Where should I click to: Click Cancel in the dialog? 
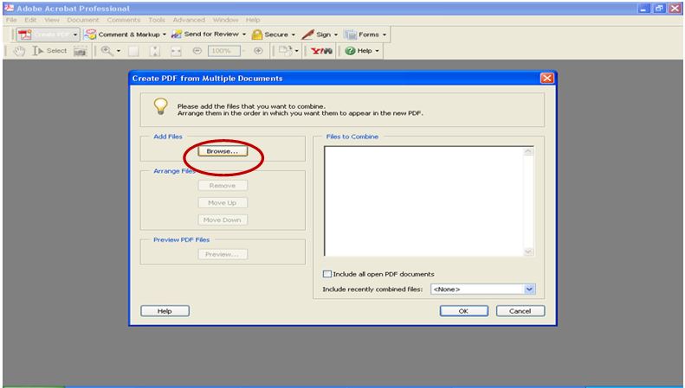pyautogui.click(x=520, y=311)
